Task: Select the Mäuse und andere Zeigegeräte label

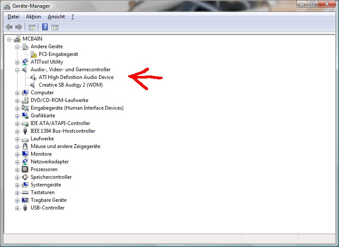Action: [x=66, y=146]
